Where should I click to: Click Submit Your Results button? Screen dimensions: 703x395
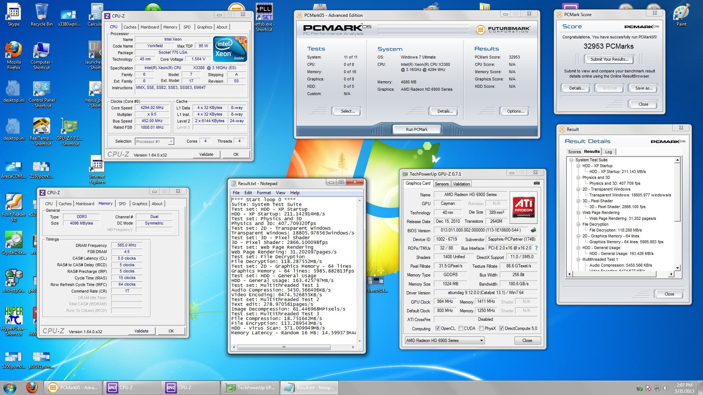point(609,59)
